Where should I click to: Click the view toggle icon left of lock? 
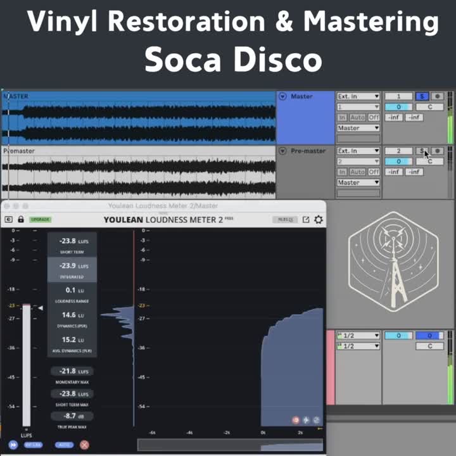(9, 219)
